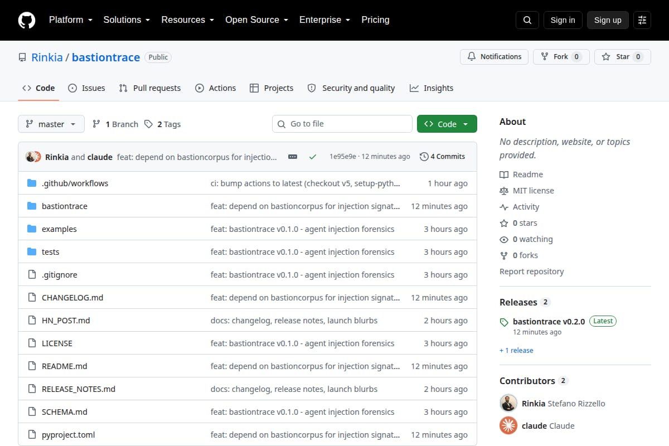View the 0 forks link
The height and width of the screenshot is (446, 669).
[x=519, y=255]
